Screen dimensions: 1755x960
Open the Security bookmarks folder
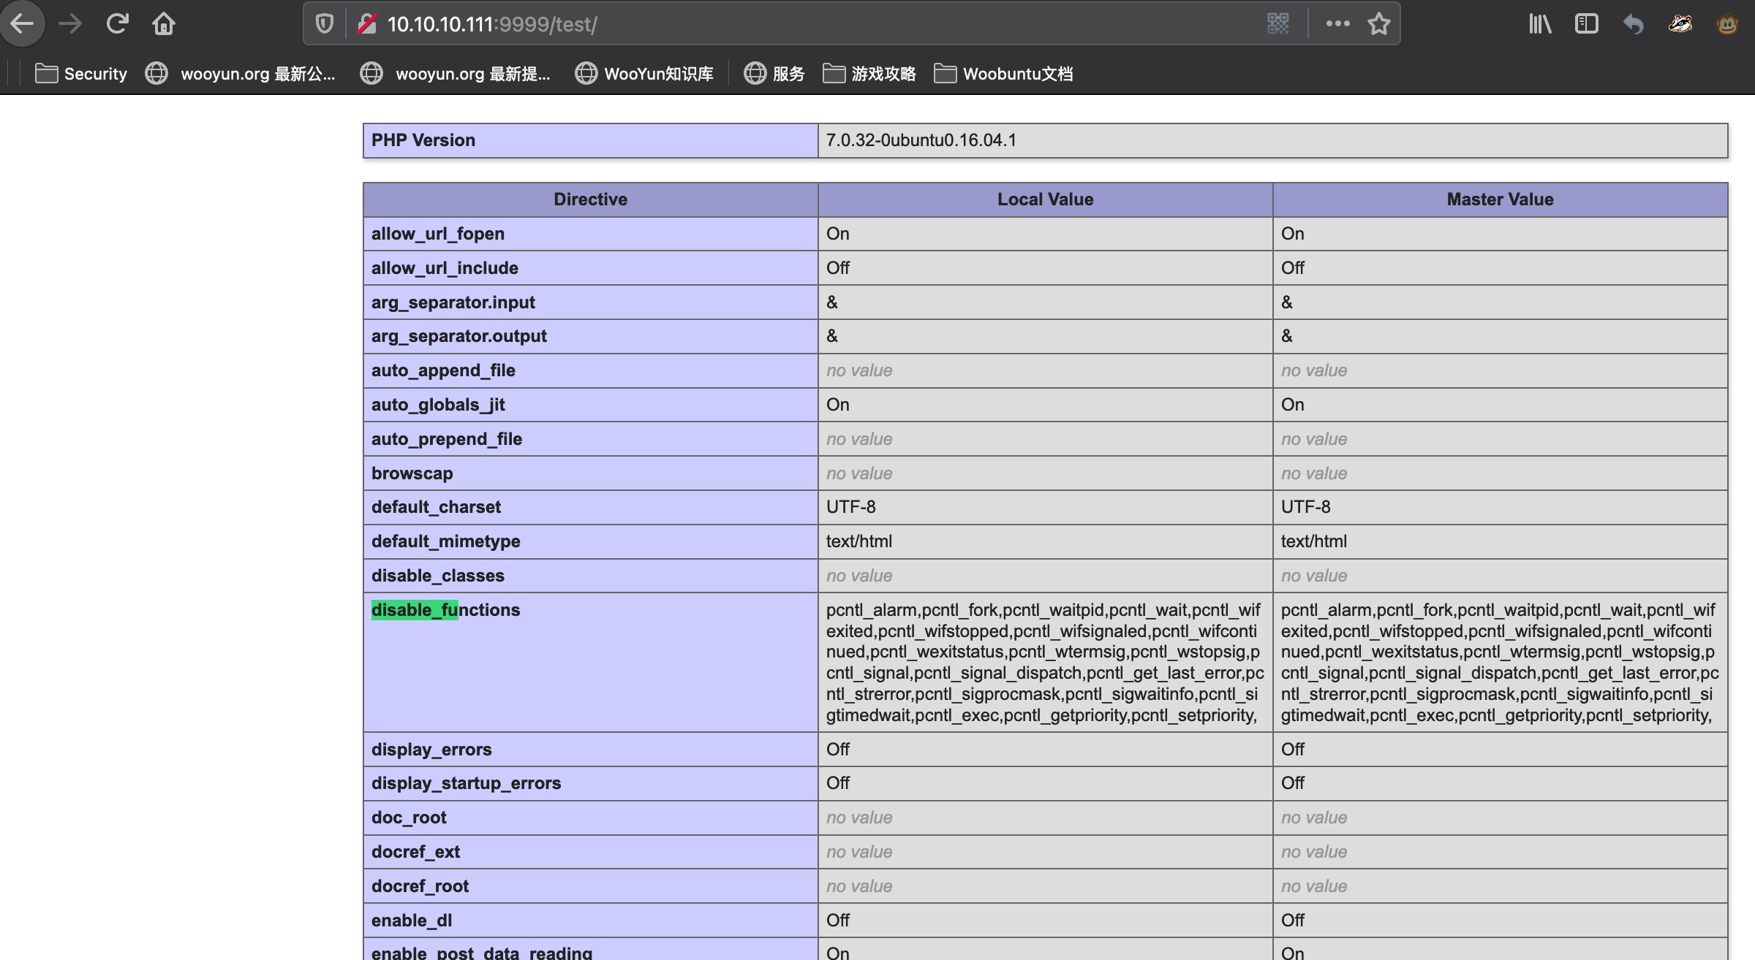pos(81,74)
